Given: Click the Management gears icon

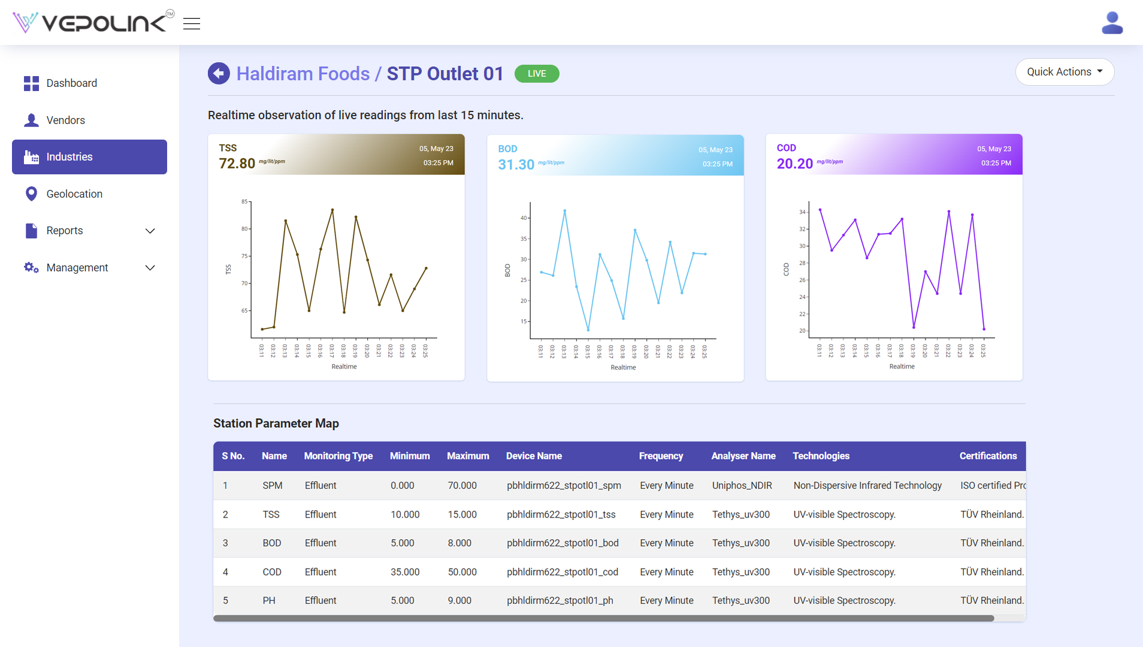Looking at the screenshot, I should click(31, 267).
